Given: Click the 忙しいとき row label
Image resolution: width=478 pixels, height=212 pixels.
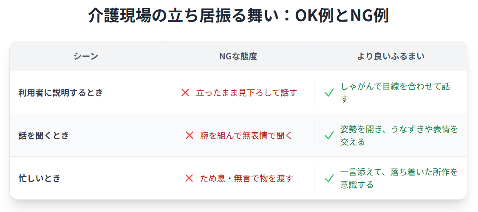Looking at the screenshot, I should 40,178.
